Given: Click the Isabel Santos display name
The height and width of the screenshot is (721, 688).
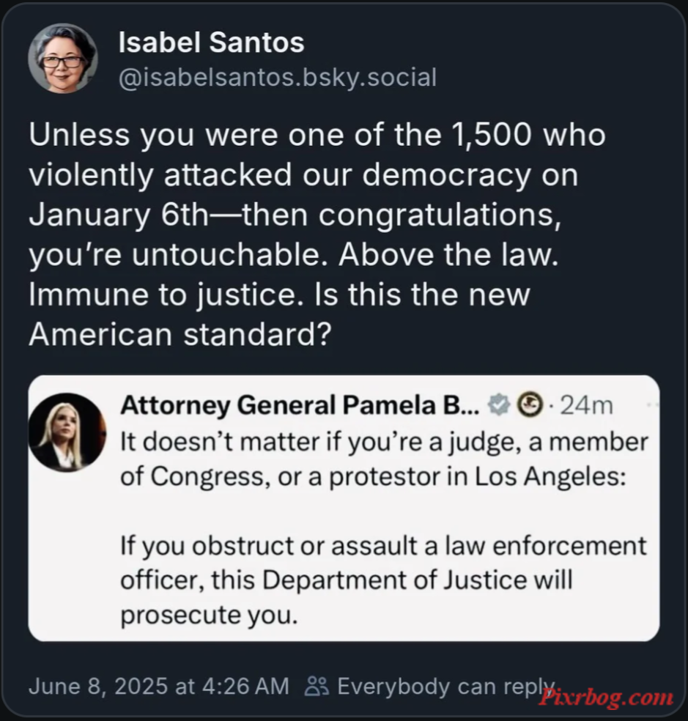Looking at the screenshot, I should pyautogui.click(x=211, y=42).
